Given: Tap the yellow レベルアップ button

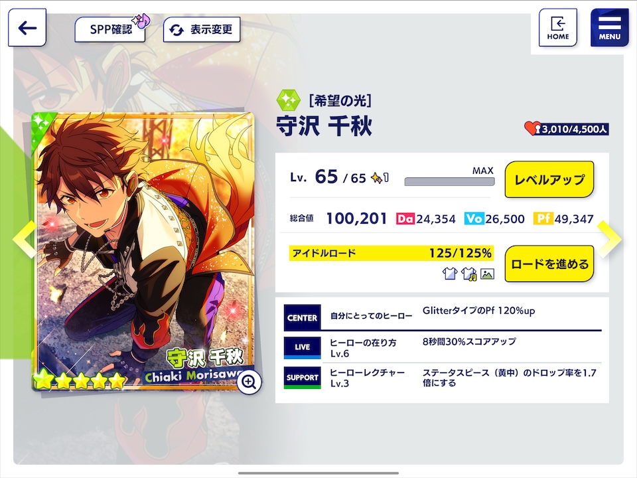Looking at the screenshot, I should tap(549, 179).
